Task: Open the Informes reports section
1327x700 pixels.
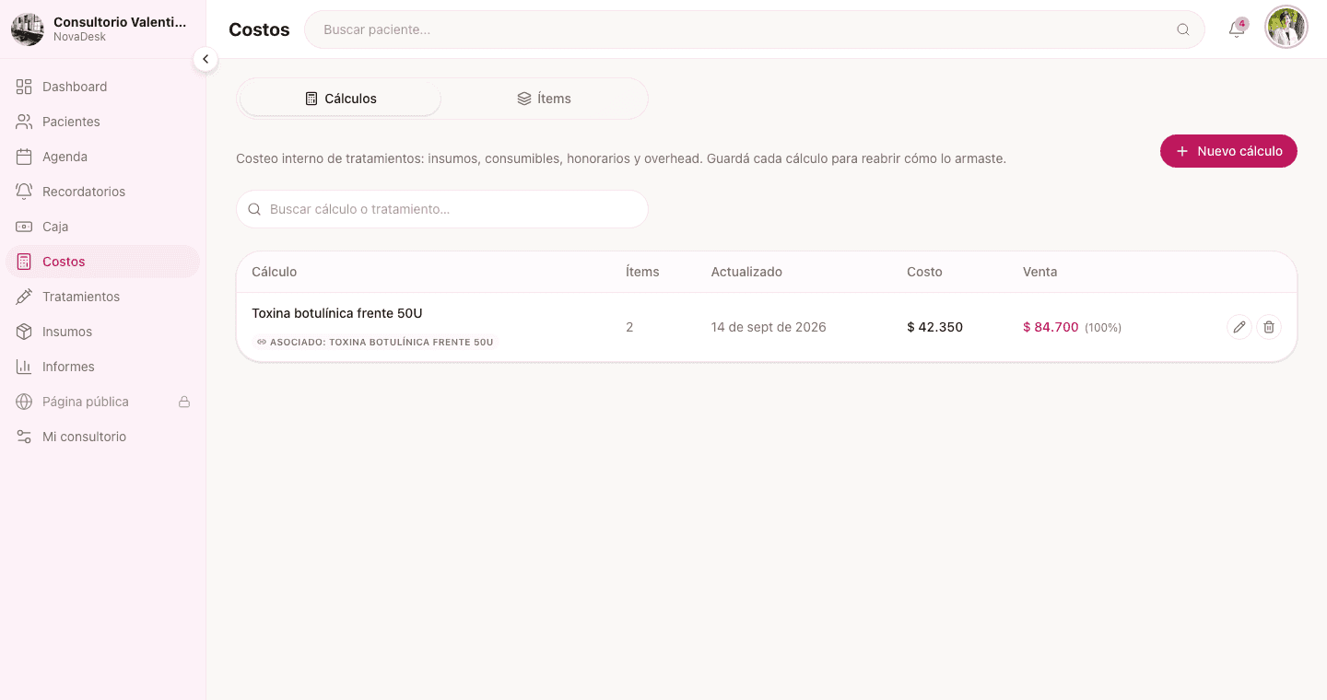Action: [x=102, y=367]
